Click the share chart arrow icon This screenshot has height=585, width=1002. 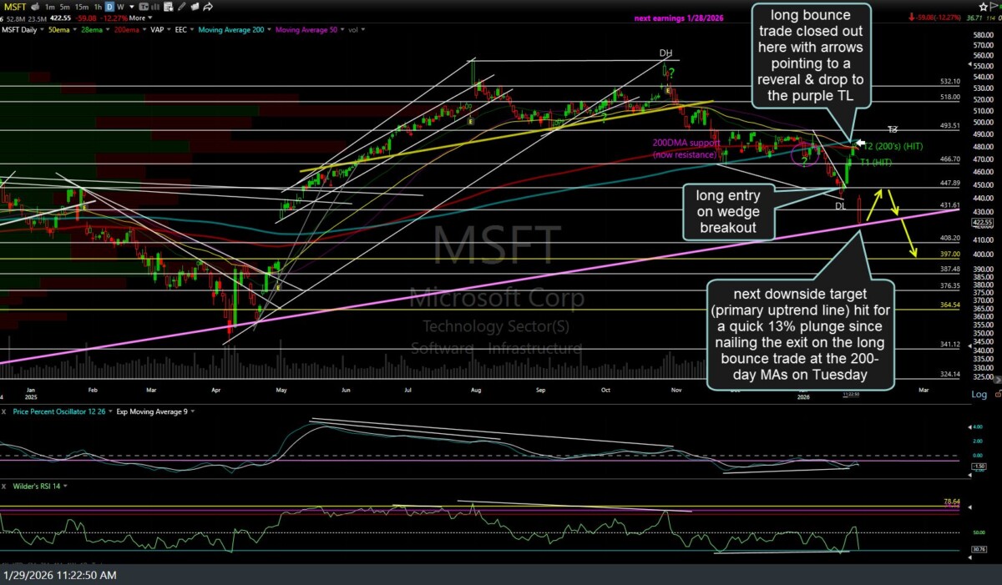pyautogui.click(x=208, y=7)
